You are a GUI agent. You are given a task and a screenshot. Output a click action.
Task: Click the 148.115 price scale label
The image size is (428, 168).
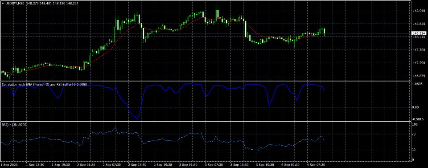click(x=419, y=37)
